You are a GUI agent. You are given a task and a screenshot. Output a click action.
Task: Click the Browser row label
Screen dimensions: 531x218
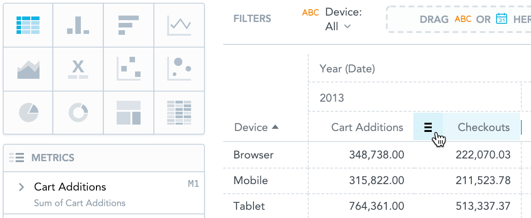click(254, 155)
